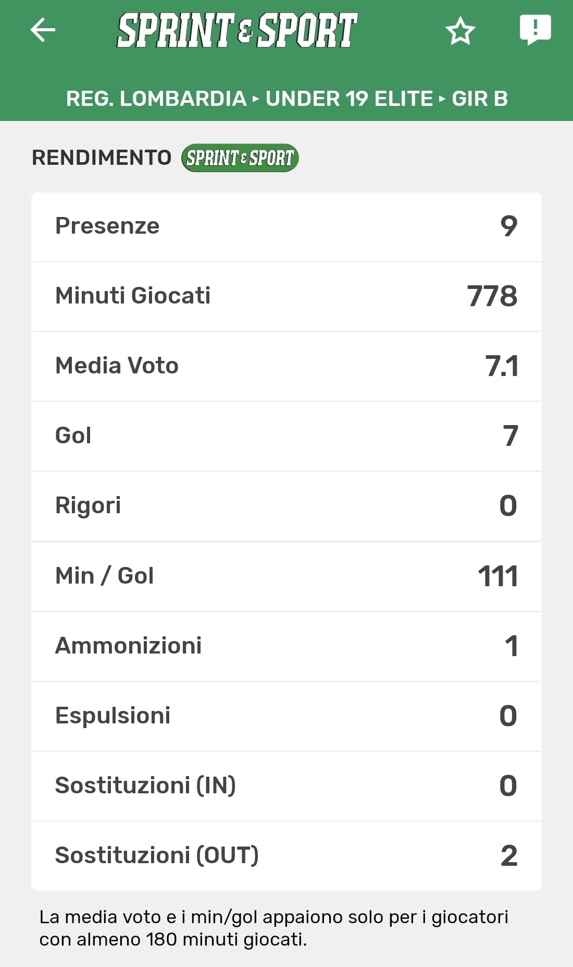This screenshot has width=573, height=967.
Task: Tap the Min / Gol row
Action: click(x=286, y=576)
